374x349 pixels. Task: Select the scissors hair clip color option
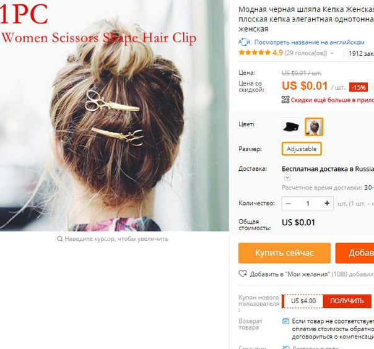point(314,127)
